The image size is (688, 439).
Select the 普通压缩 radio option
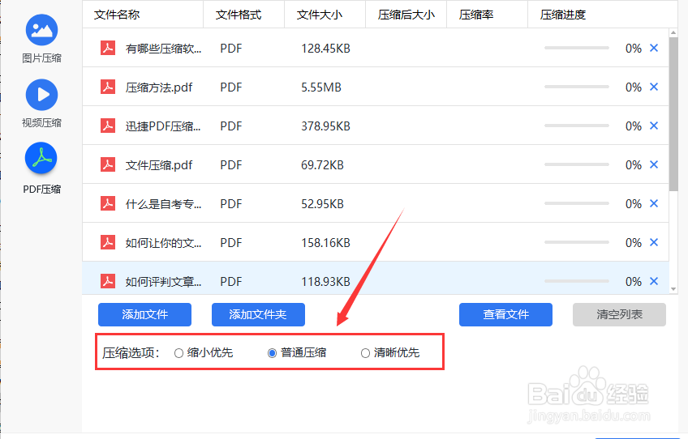272,353
